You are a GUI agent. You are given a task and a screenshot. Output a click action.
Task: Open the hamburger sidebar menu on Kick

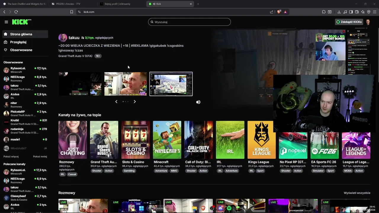[6, 22]
